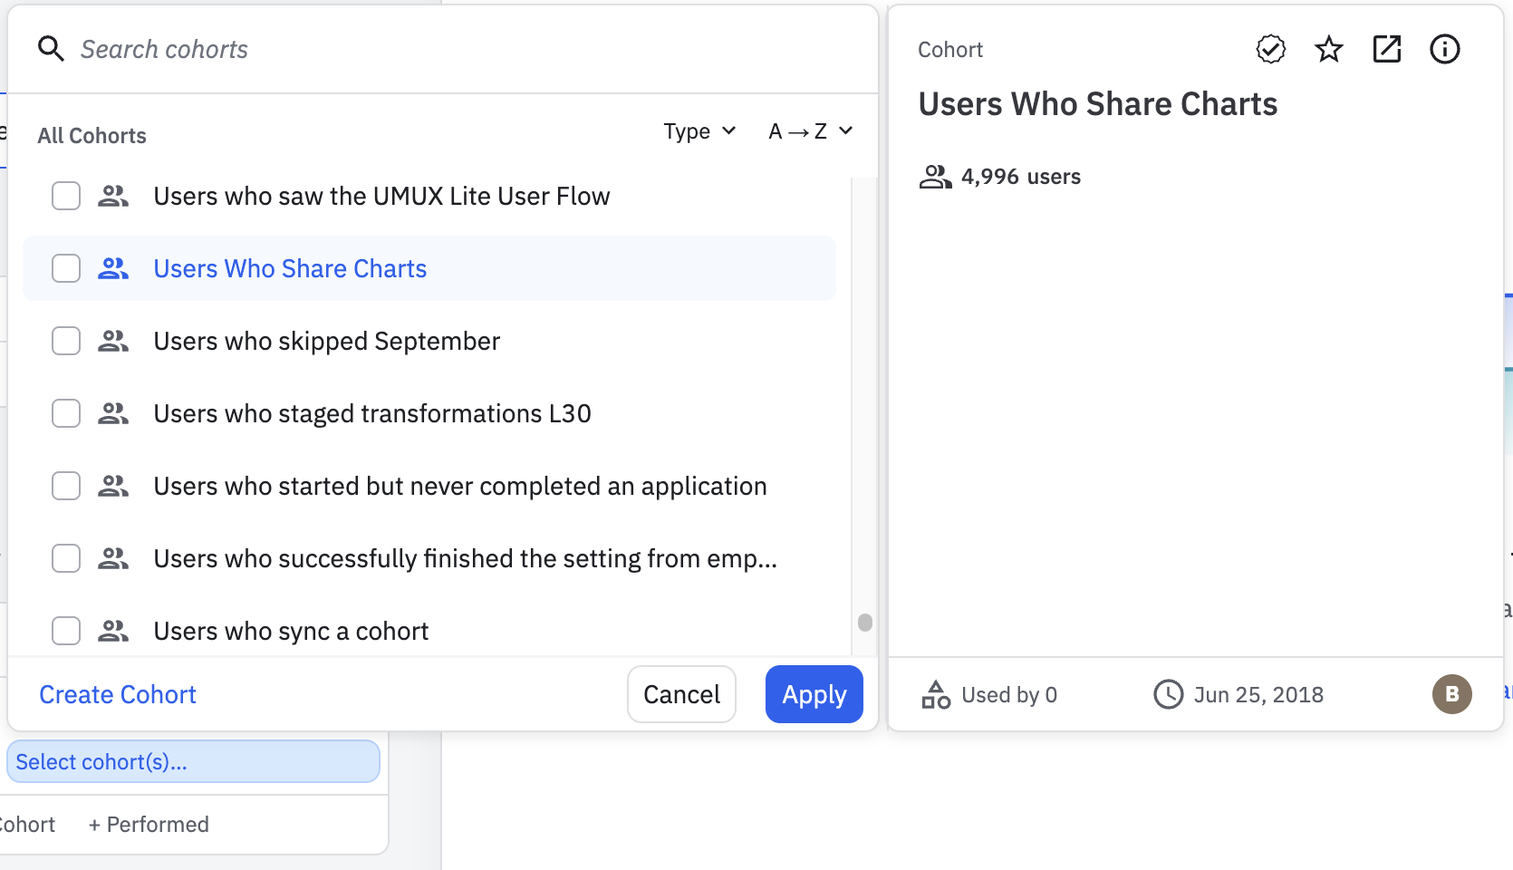Select Users who staged transformations L30 entry

coord(371,413)
